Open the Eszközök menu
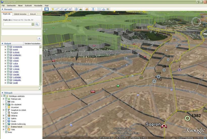 pos(28,6)
